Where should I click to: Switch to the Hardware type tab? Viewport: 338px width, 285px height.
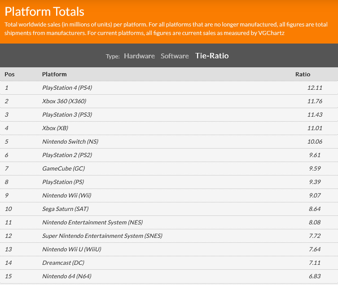[139, 56]
